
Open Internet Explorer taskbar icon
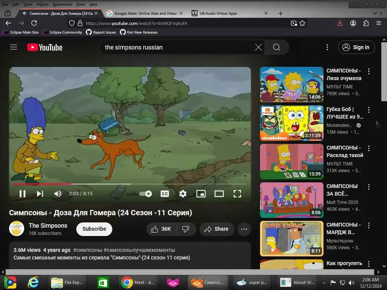[x=33, y=282]
